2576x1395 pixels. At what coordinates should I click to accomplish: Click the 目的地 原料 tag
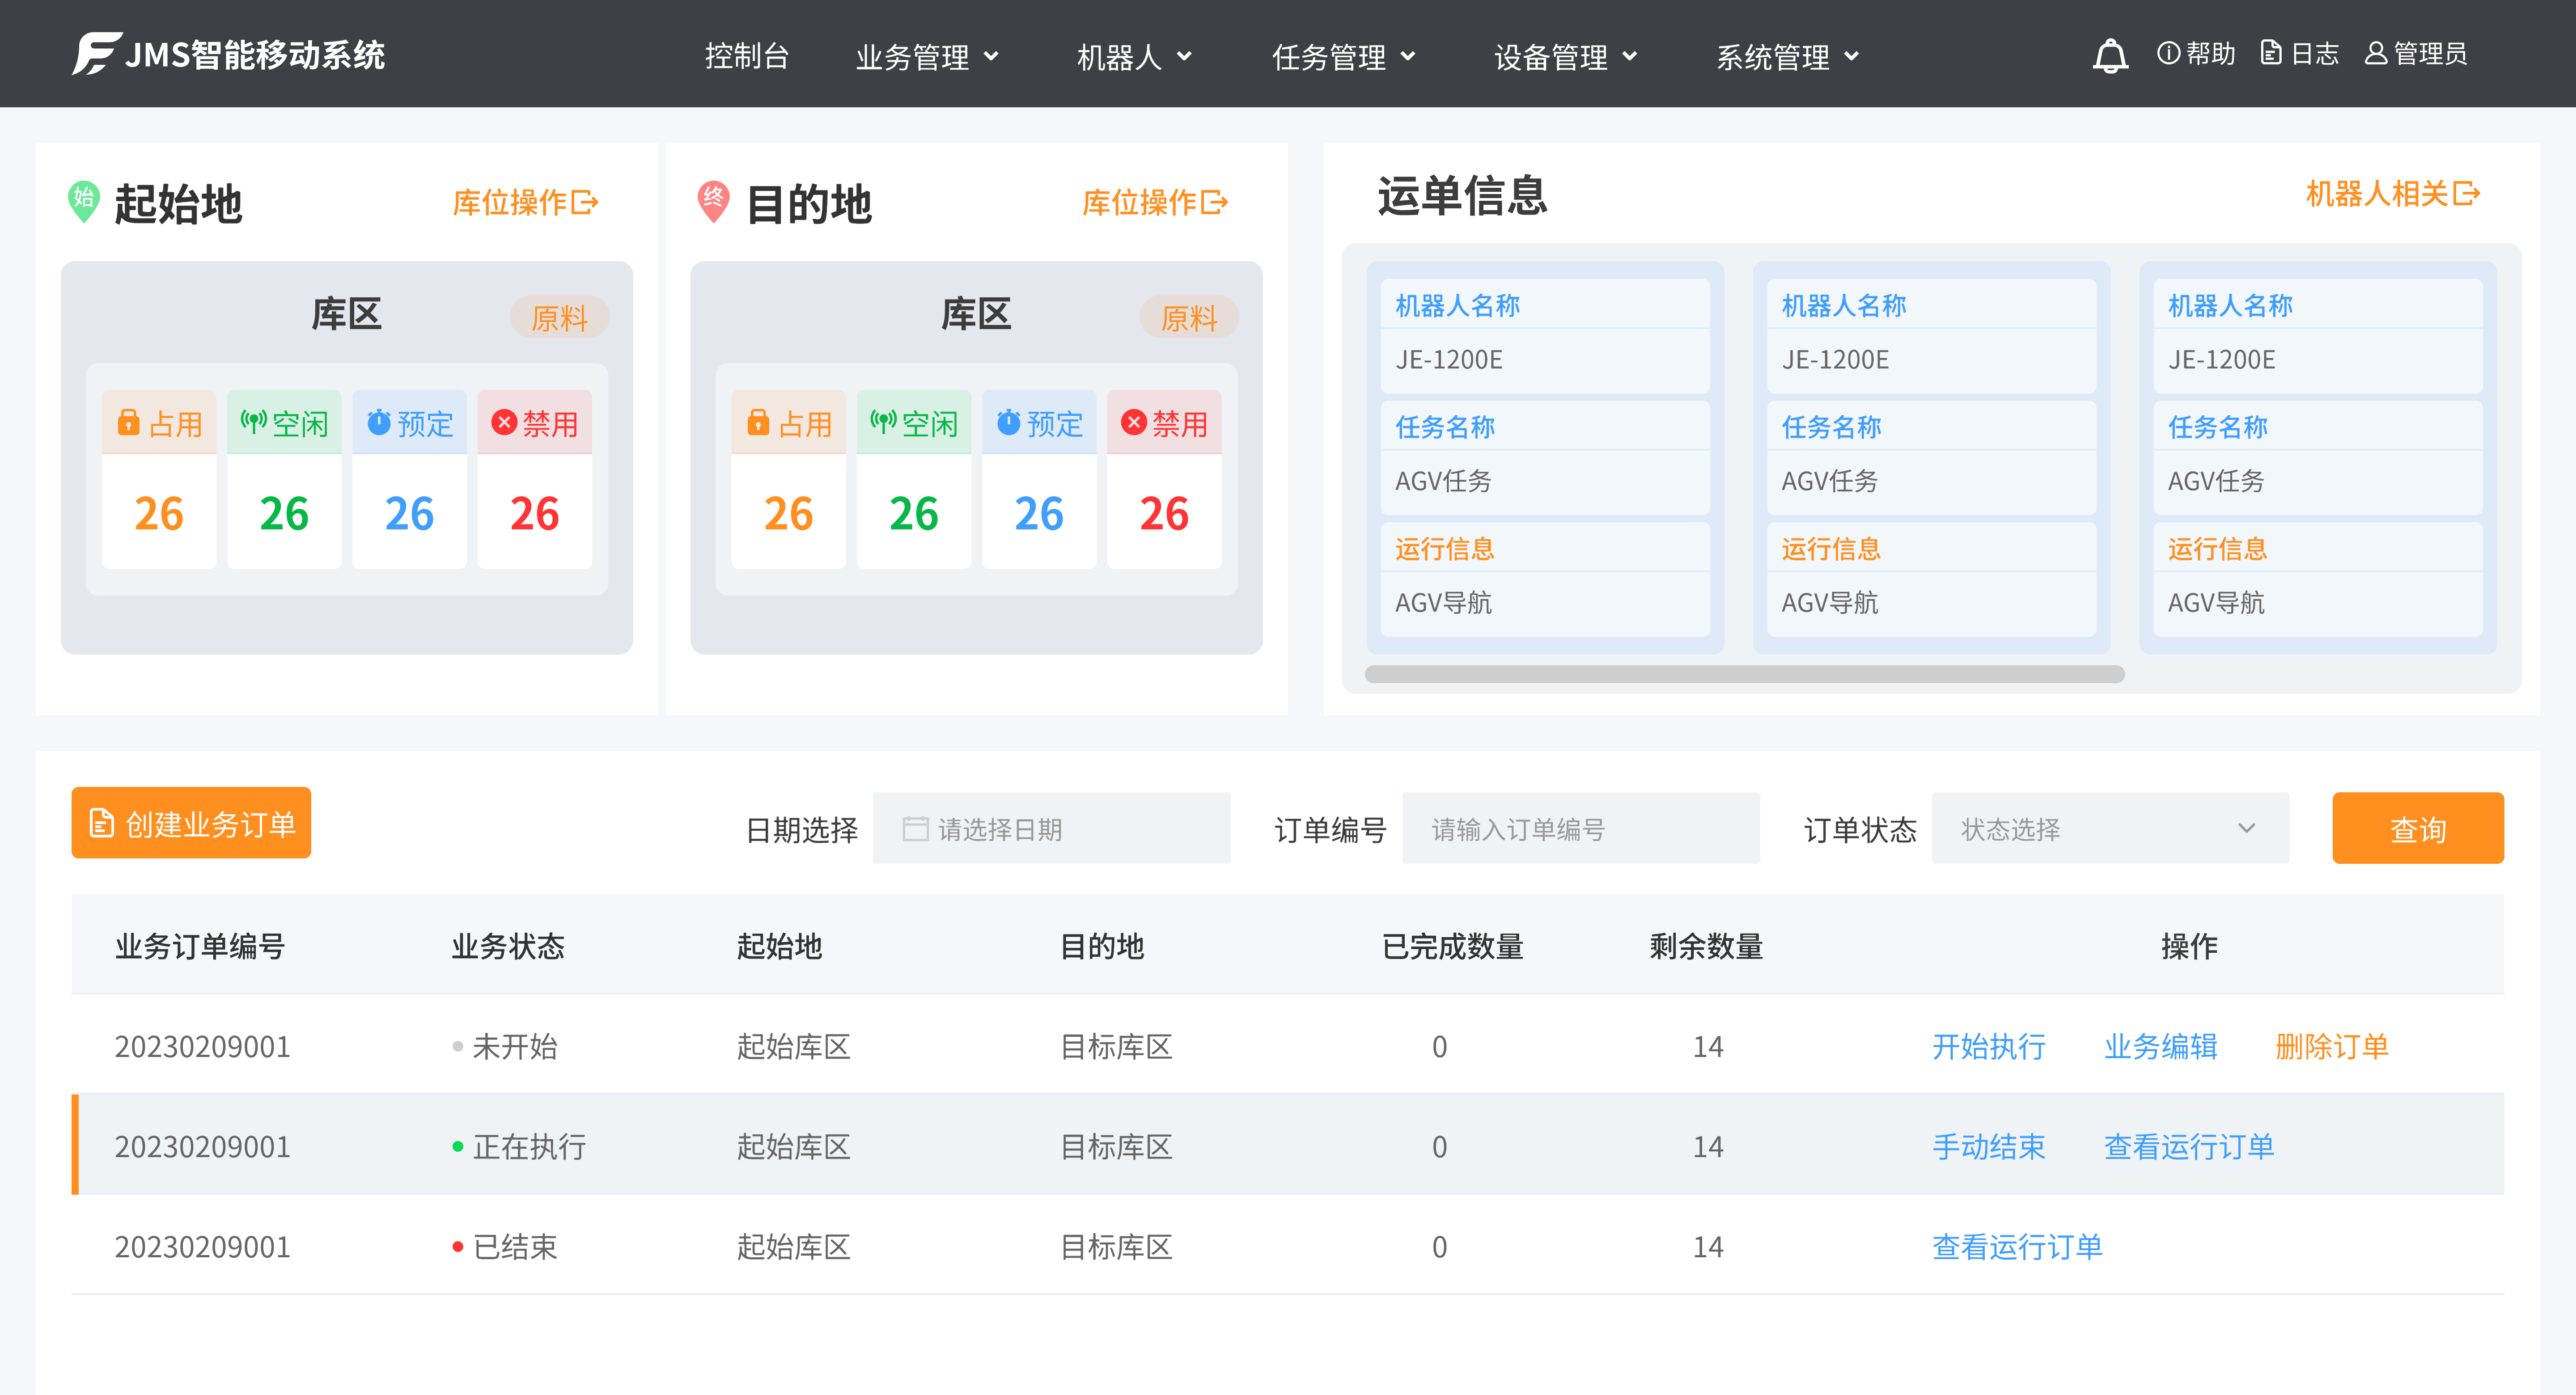pos(1189,317)
